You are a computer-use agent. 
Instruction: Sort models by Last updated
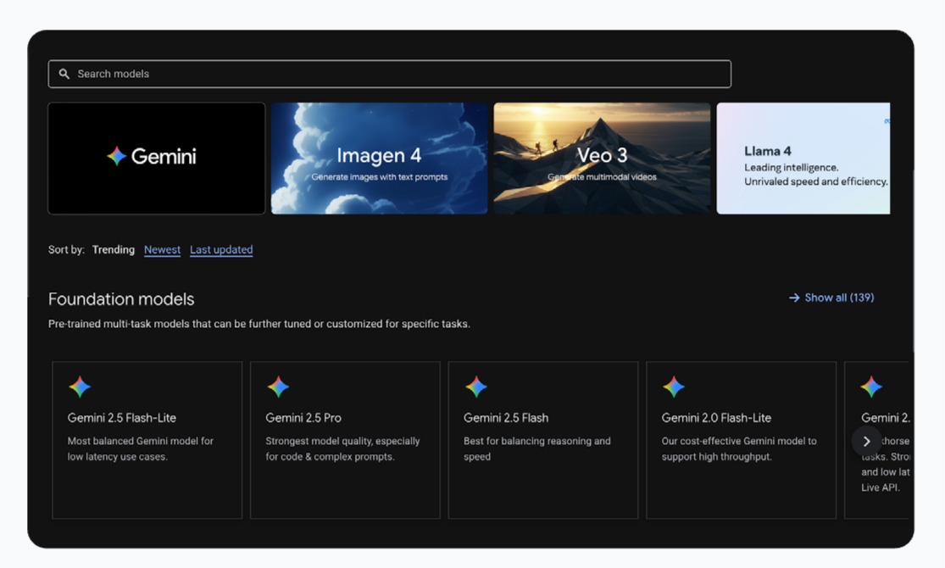[221, 249]
